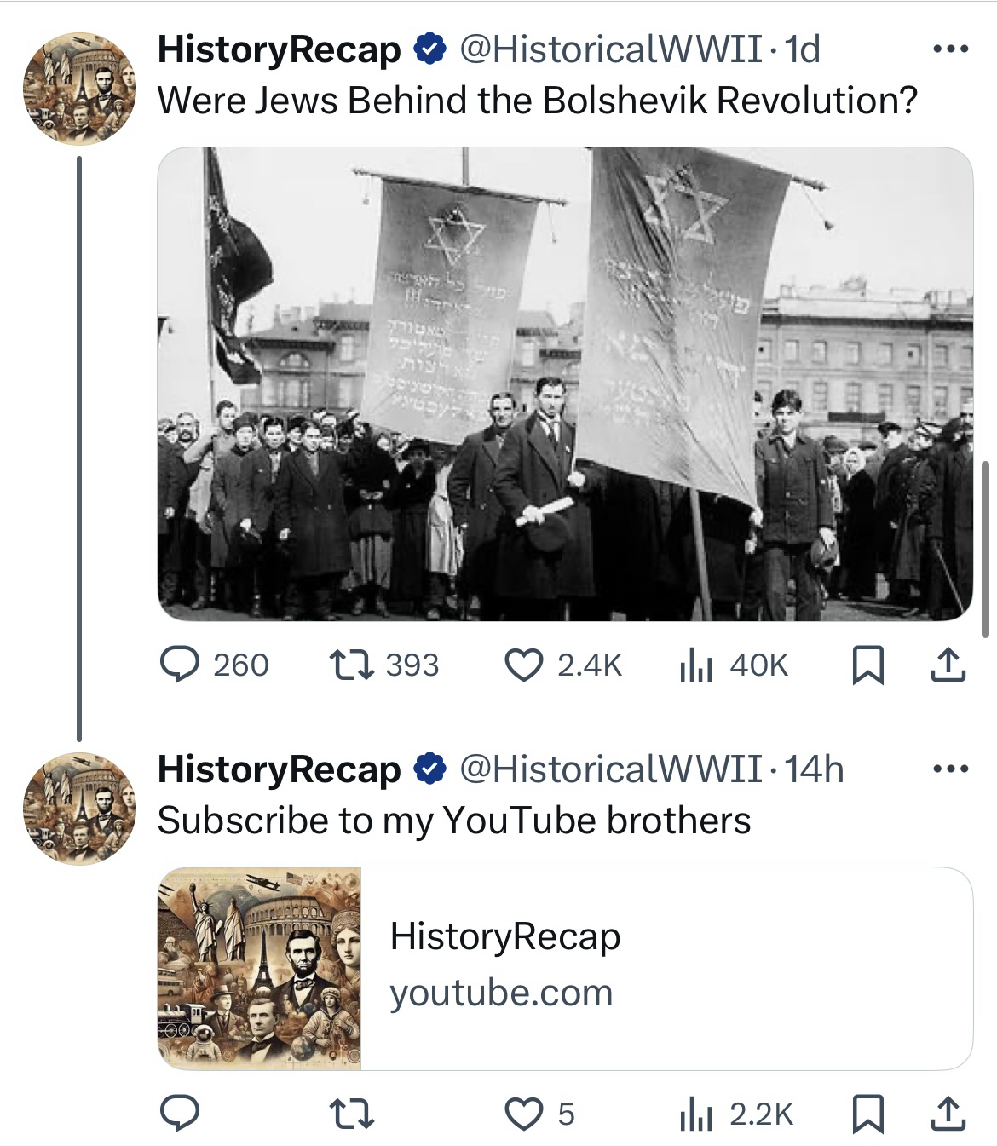The height and width of the screenshot is (1146, 997).
Task: Share the Bolshevik Revolution post
Action: coord(948,665)
